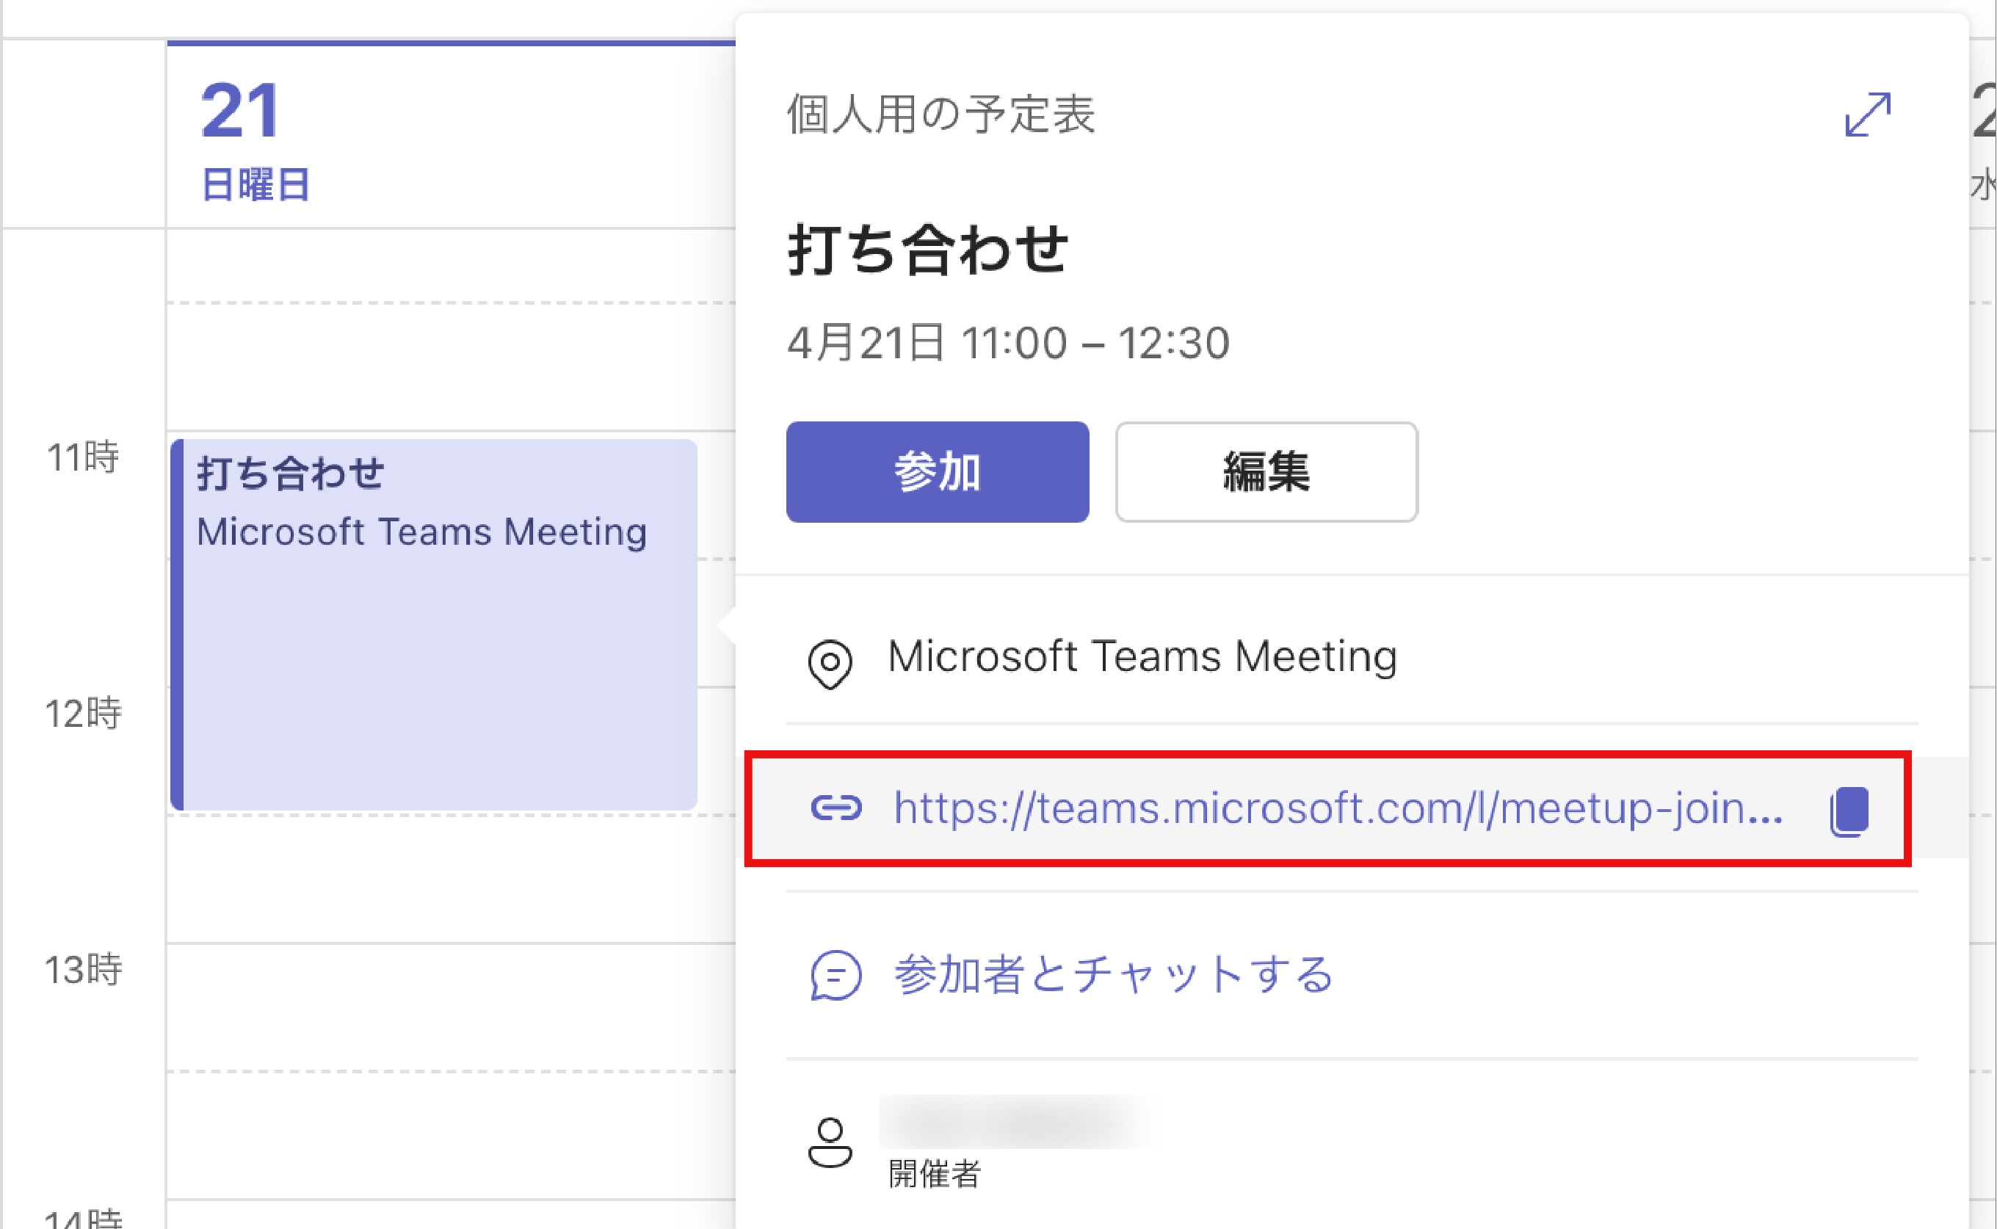Click the organizer person icon
This screenshot has width=1997, height=1229.
point(830,1143)
